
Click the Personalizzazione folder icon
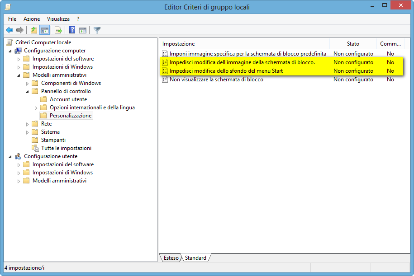[43, 116]
